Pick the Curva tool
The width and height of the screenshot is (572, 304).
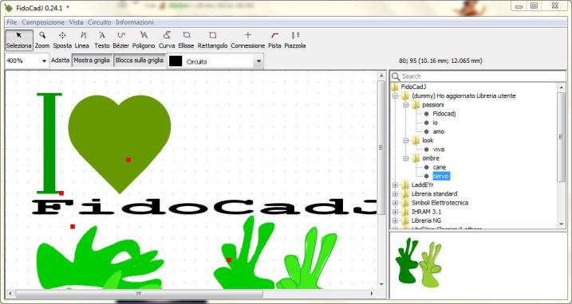tap(167, 40)
